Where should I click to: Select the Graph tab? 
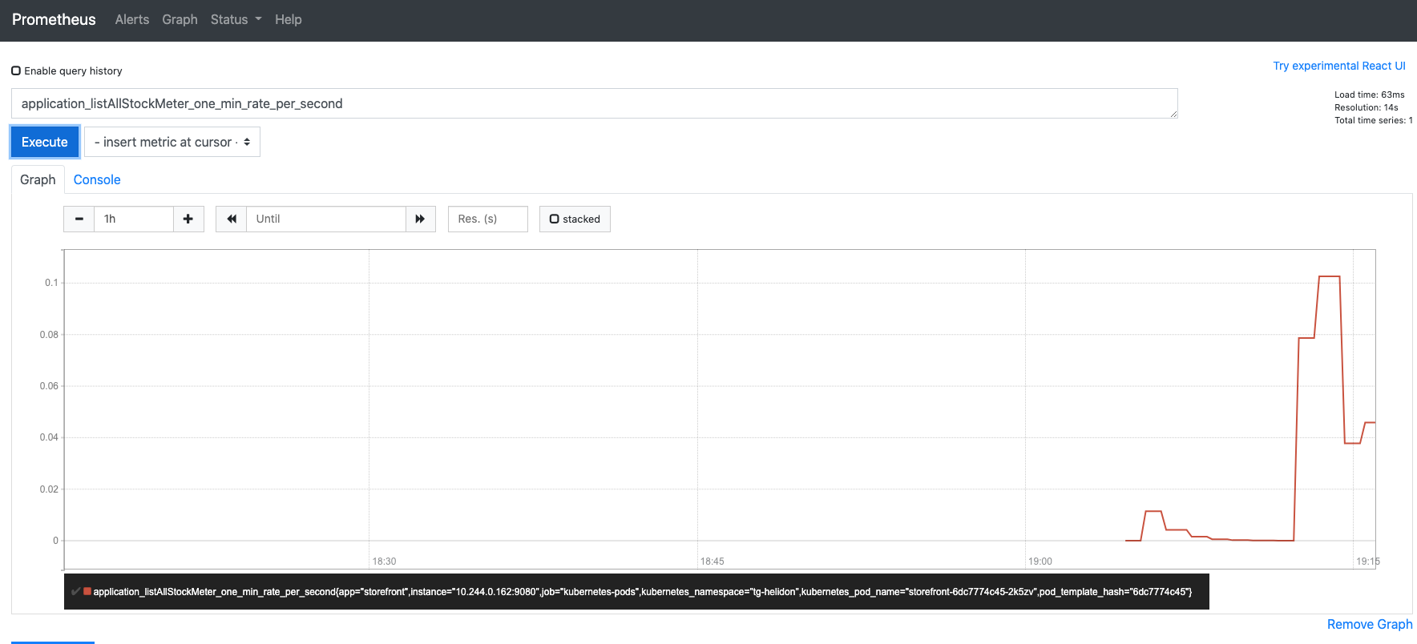(x=38, y=179)
